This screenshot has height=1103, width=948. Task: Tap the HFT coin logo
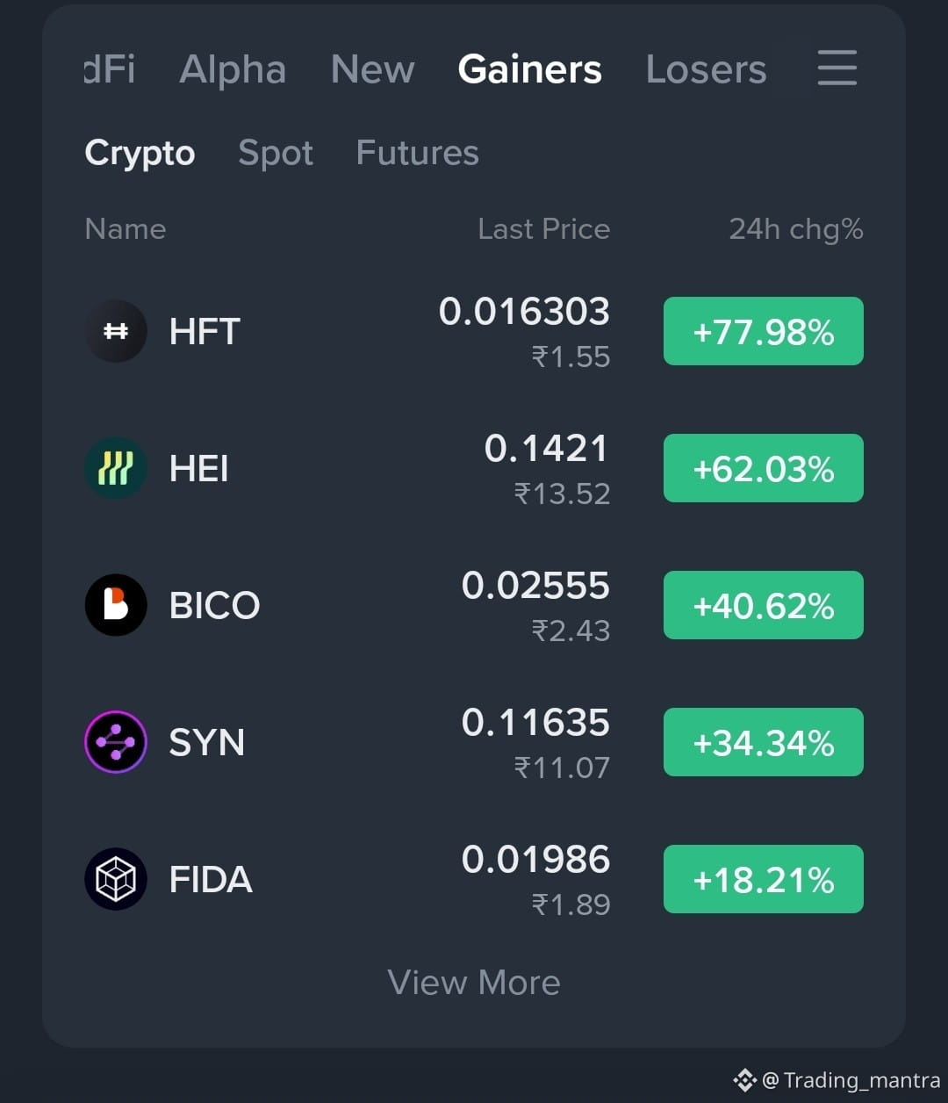[116, 331]
